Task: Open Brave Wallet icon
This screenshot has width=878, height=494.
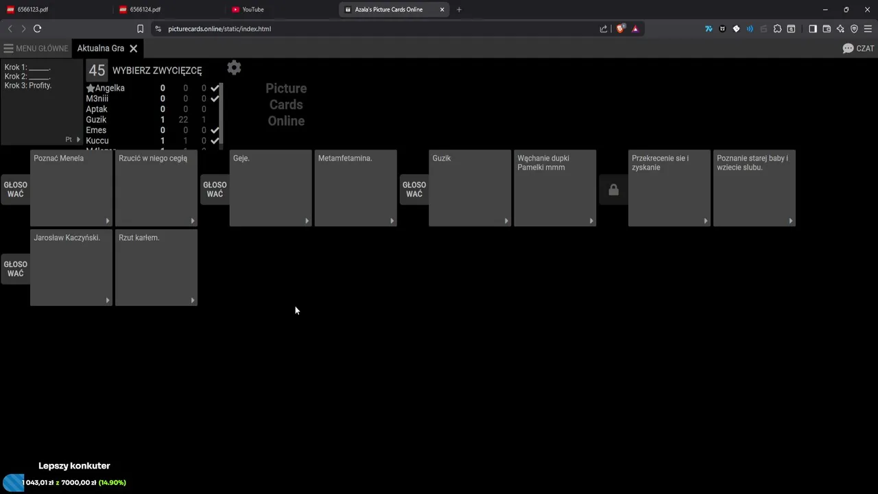Action: (x=827, y=29)
